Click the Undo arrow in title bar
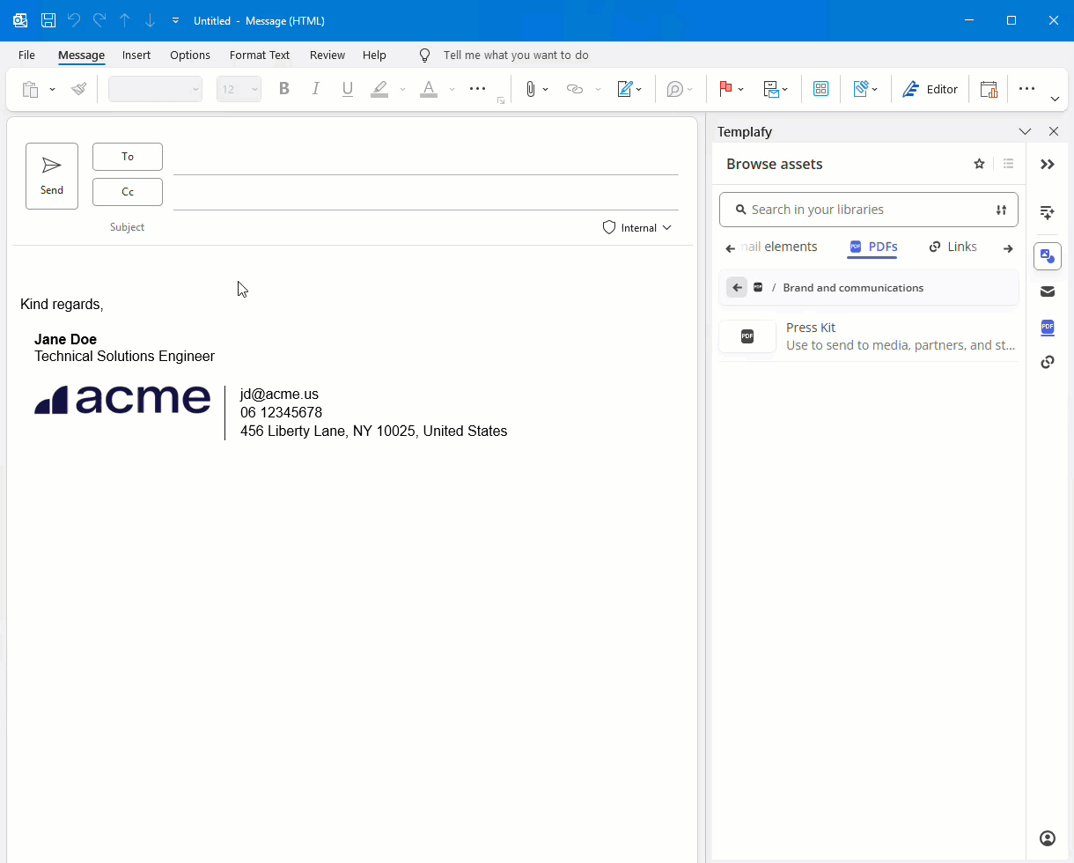The width and height of the screenshot is (1074, 863). (x=74, y=20)
